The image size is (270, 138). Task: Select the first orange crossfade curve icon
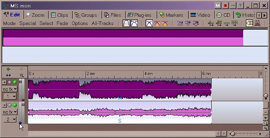coord(157,23)
